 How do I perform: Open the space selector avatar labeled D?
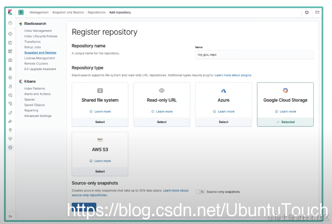point(21,12)
